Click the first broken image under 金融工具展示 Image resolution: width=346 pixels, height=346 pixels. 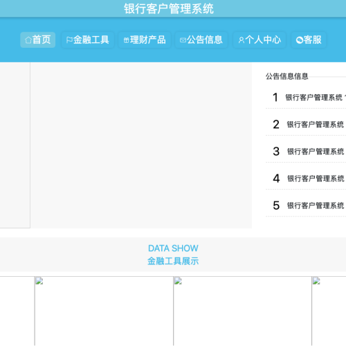pos(104,311)
